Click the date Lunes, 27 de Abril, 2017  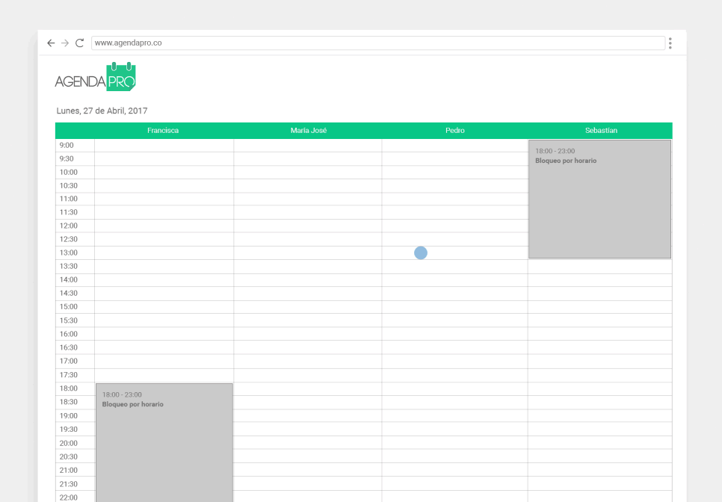point(102,111)
